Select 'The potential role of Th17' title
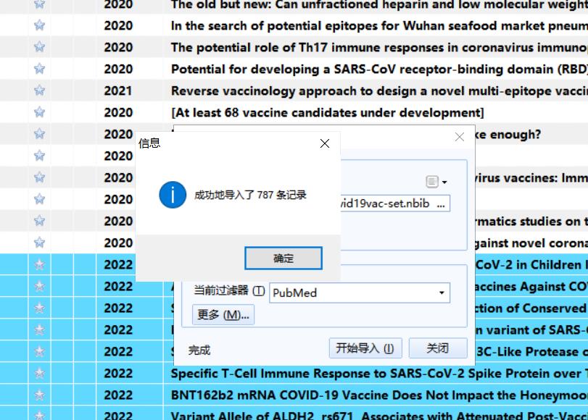 click(x=379, y=47)
